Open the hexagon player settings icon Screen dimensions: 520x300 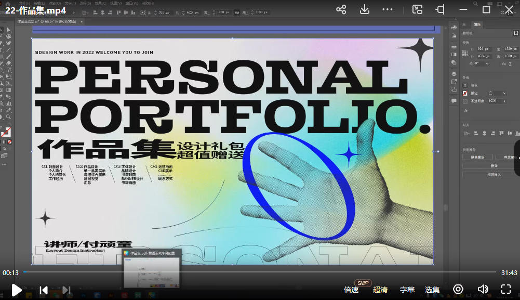[x=458, y=289]
